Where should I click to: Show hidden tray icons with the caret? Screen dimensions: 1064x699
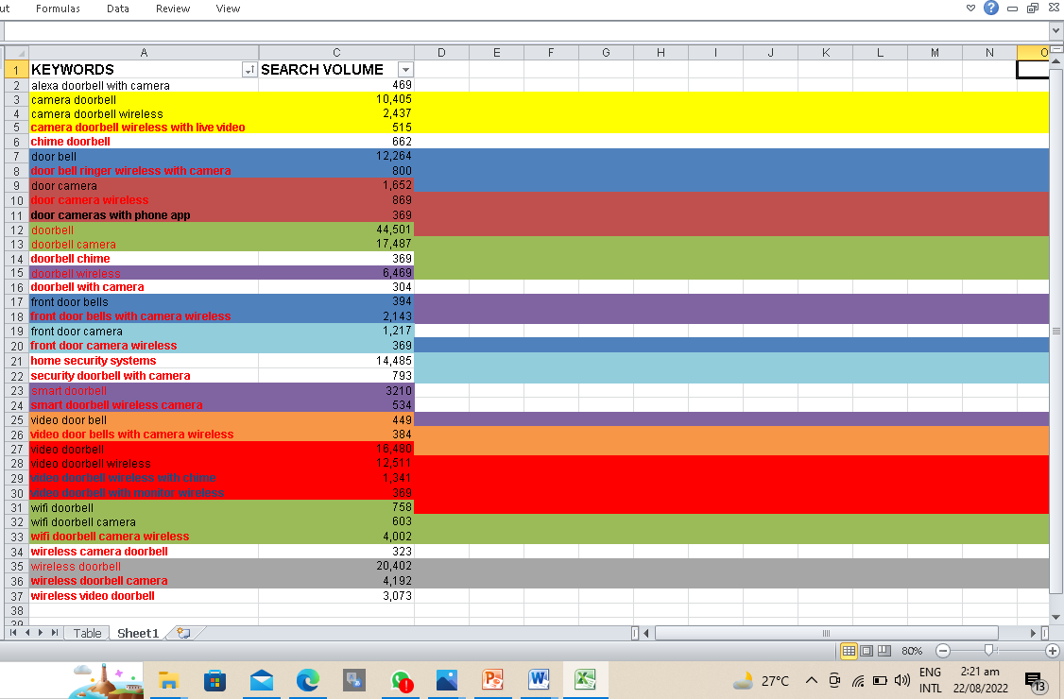pyautogui.click(x=811, y=680)
